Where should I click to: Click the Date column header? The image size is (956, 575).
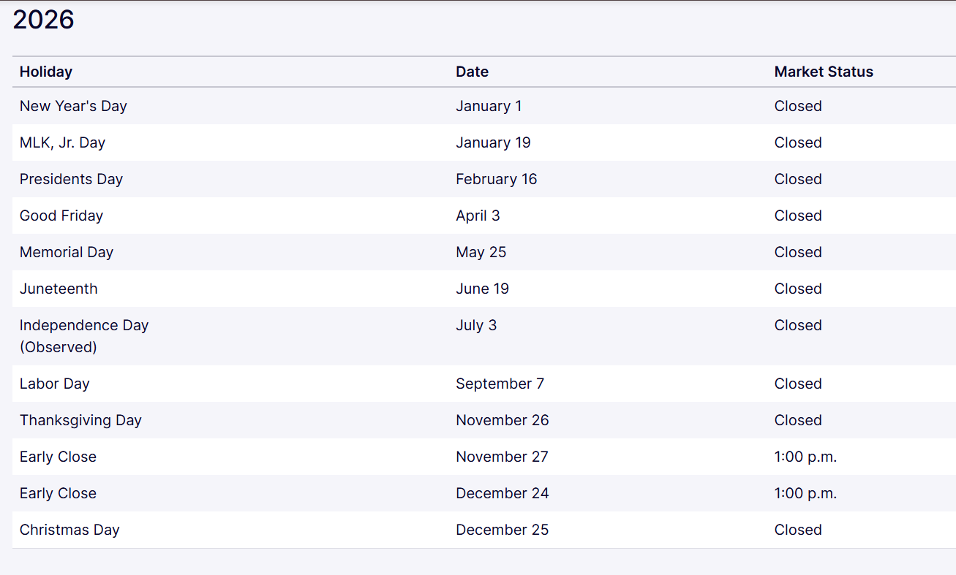472,72
